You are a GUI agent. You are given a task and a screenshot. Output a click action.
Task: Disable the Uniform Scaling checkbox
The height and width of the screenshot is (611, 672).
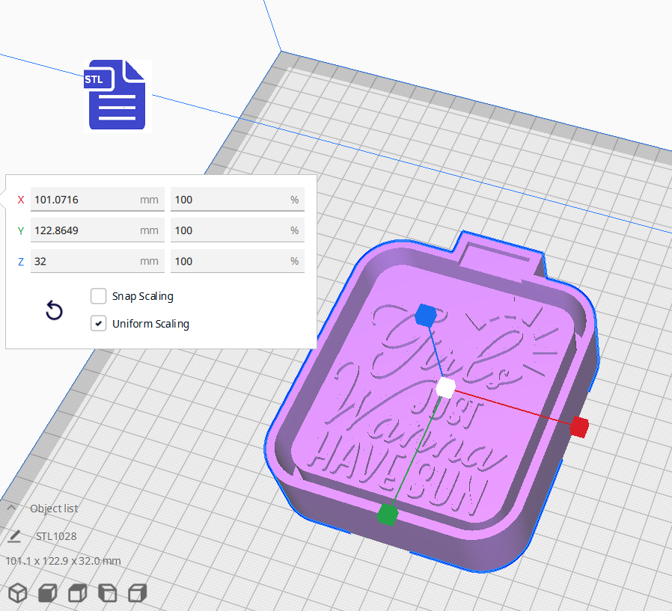click(x=98, y=323)
